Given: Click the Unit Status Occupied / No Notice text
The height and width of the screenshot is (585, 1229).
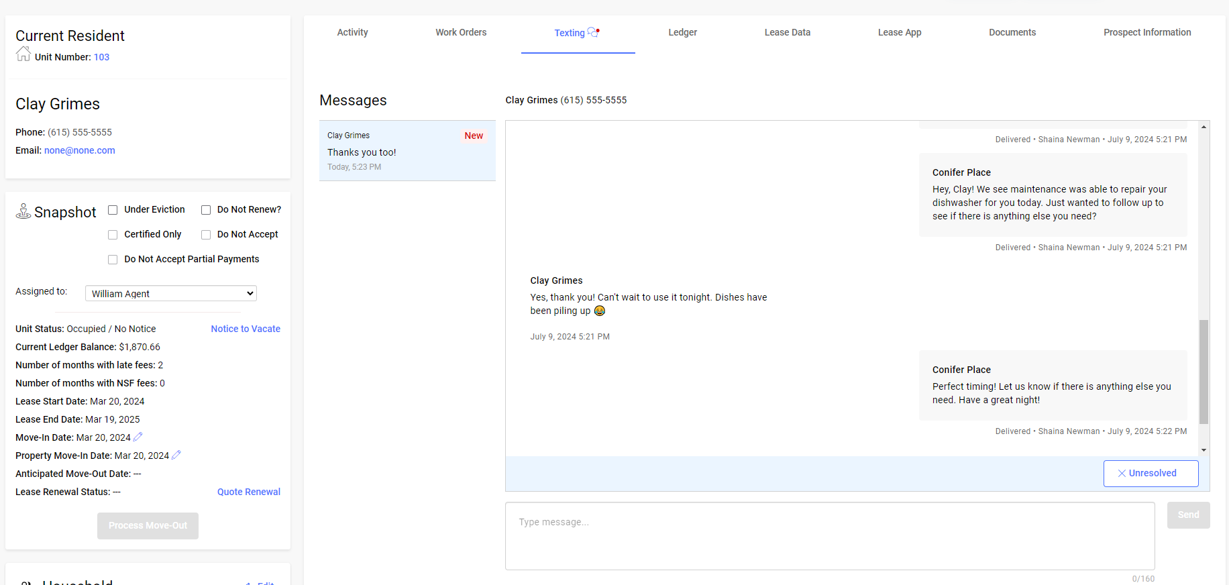Looking at the screenshot, I should [x=86, y=329].
